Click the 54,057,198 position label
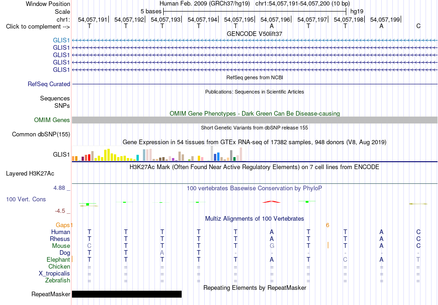 click(x=349, y=19)
